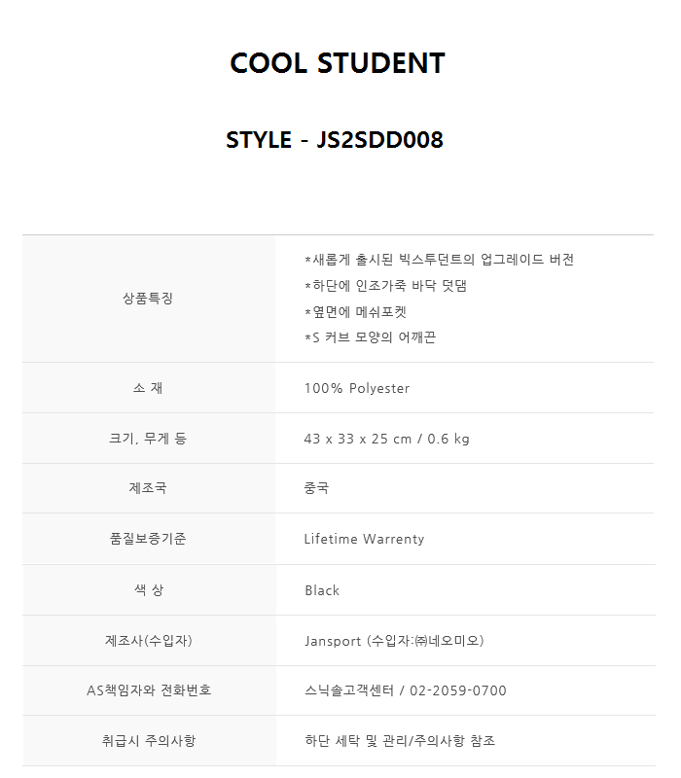
Task: Select the 하단 세탁 및 관리/주의사항 참조 text
Action: pyautogui.click(x=400, y=741)
